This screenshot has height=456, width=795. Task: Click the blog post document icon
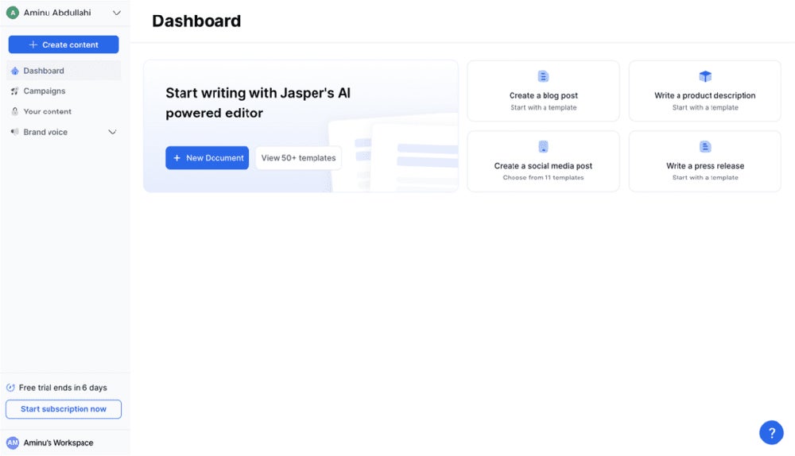543,76
